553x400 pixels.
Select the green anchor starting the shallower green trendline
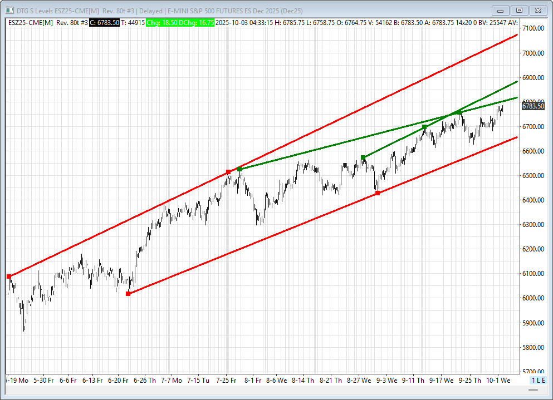(x=239, y=169)
